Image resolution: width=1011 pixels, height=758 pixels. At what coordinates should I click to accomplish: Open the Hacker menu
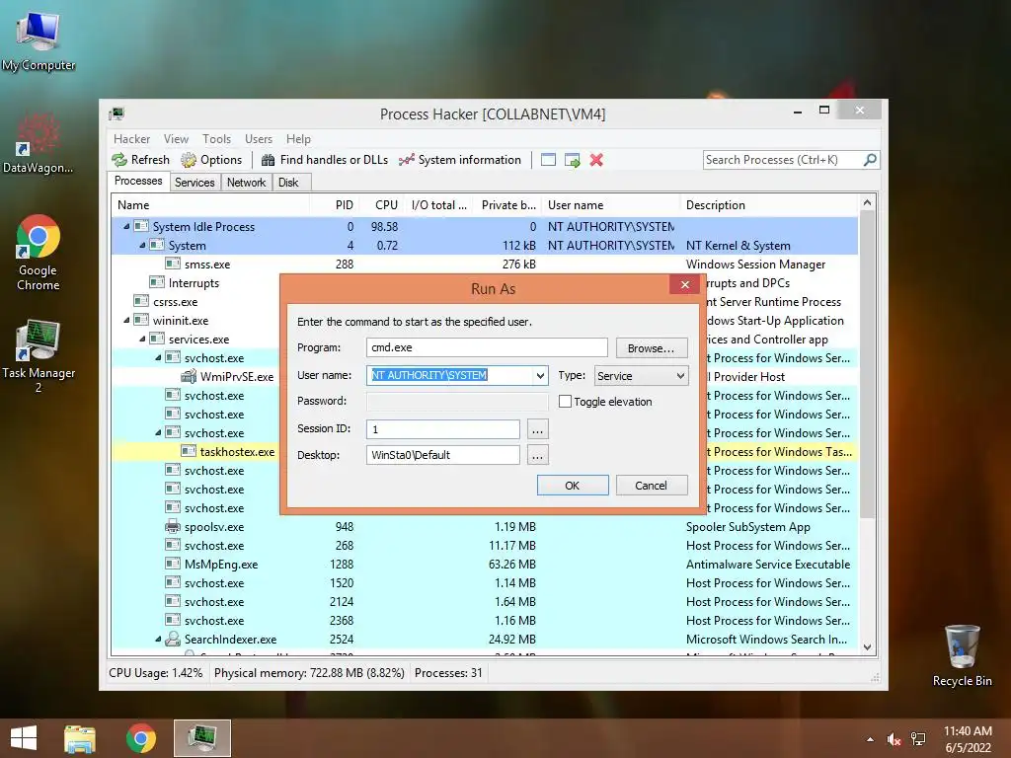click(x=131, y=139)
